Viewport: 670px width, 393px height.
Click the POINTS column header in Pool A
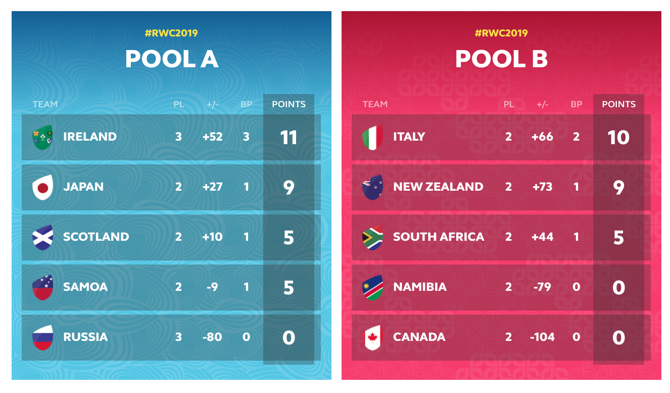point(289,104)
